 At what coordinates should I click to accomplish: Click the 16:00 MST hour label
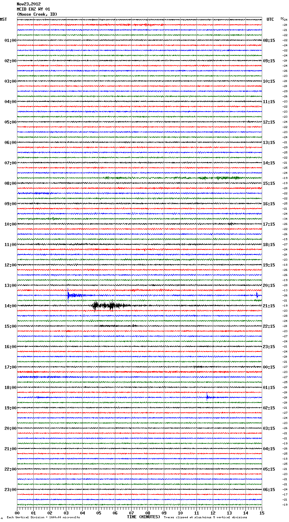(x=11, y=347)
